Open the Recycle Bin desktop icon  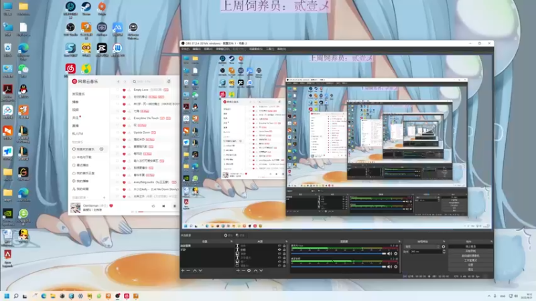pyautogui.click(x=7, y=48)
